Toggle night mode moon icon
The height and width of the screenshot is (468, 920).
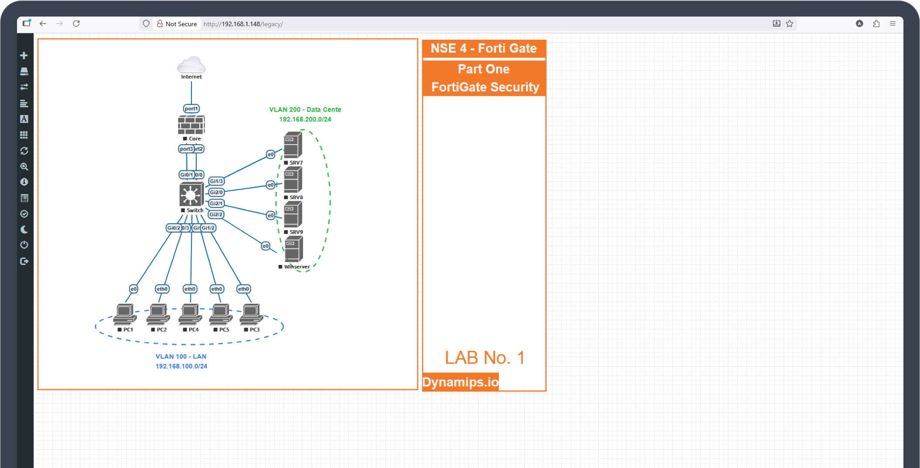coord(24,230)
